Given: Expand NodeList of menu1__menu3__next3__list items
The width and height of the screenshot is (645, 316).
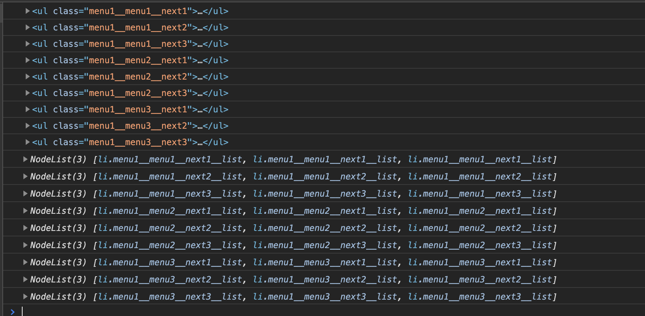Looking at the screenshot, I should [25, 296].
